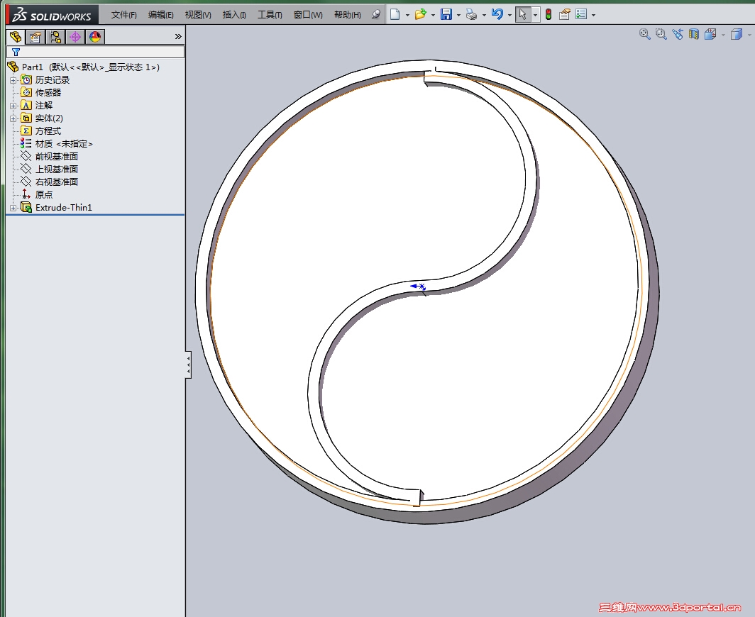Expand the Open file dropdown arrow
The width and height of the screenshot is (755, 617).
click(433, 15)
